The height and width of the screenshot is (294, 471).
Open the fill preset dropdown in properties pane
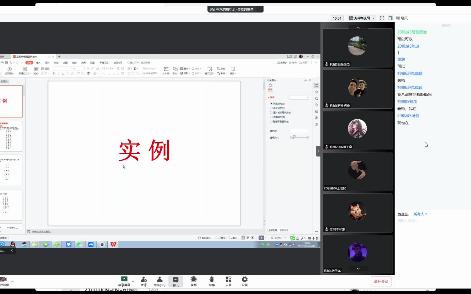click(x=299, y=97)
